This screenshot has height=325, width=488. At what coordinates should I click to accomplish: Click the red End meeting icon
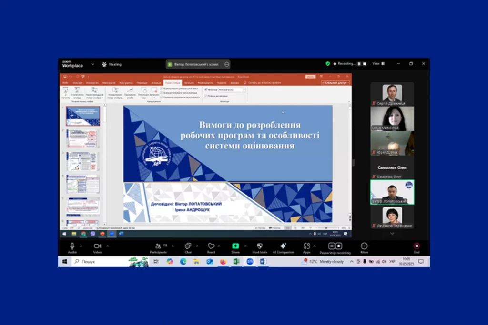coord(417,246)
